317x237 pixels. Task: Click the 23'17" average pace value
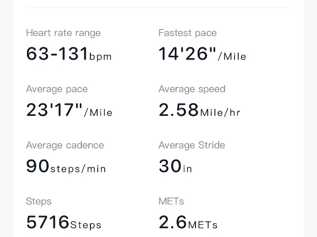[x=54, y=110]
